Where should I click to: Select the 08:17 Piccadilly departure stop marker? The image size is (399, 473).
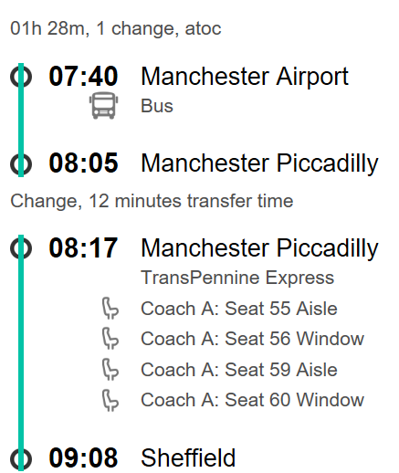(x=21, y=247)
